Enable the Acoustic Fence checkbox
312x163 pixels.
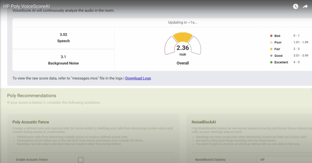tap(80, 160)
